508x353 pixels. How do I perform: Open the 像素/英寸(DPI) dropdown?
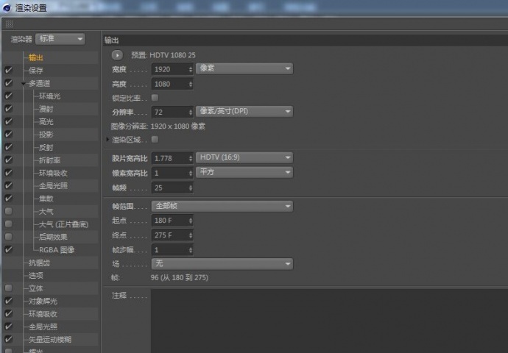coord(244,111)
